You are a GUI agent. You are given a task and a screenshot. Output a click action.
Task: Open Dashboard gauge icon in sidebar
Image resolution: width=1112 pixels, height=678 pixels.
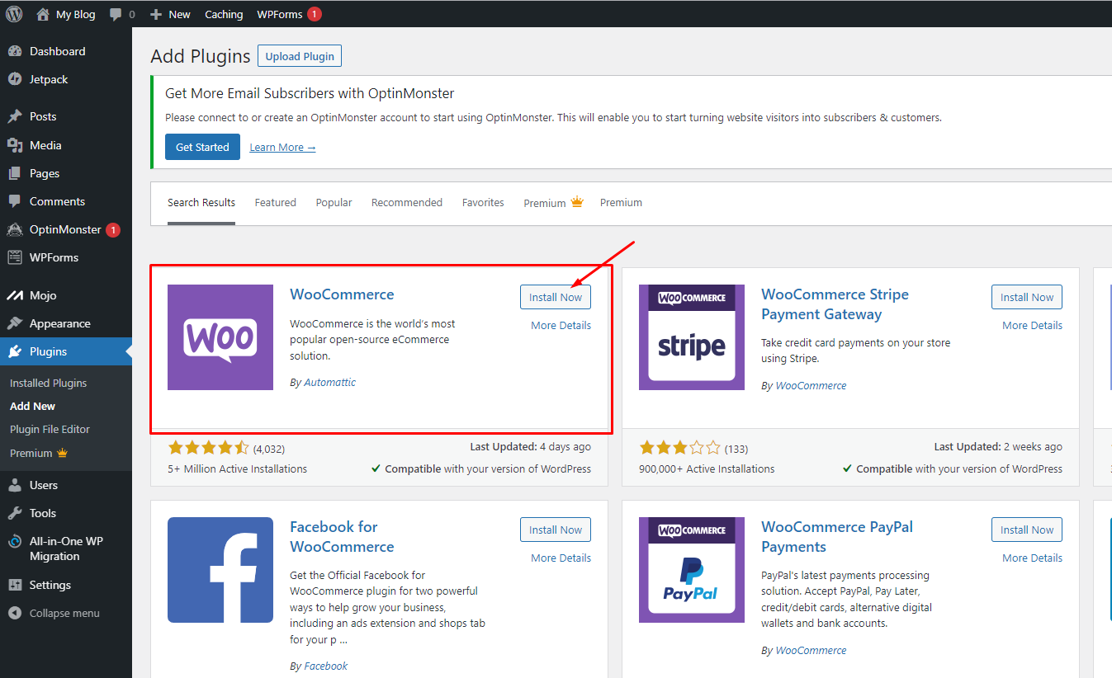15,51
